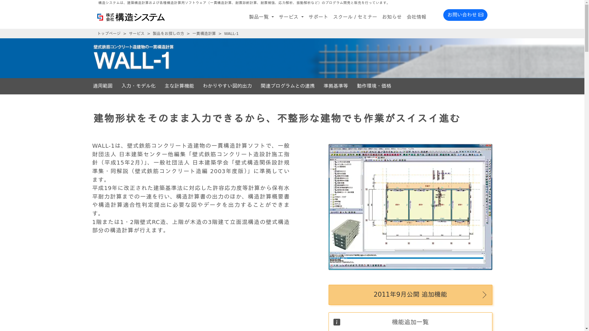Select the 適用範囲 tab
Image resolution: width=589 pixels, height=331 pixels.
click(x=103, y=86)
